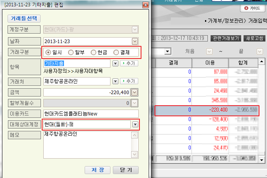Click the 이용 column header
Screen dimensions: 267x178
tap(210, 63)
